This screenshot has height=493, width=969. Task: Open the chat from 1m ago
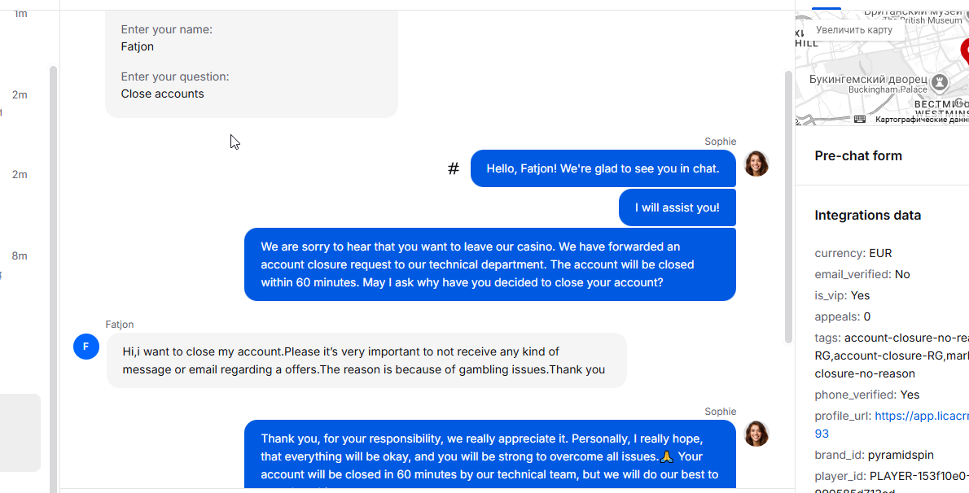(20, 14)
